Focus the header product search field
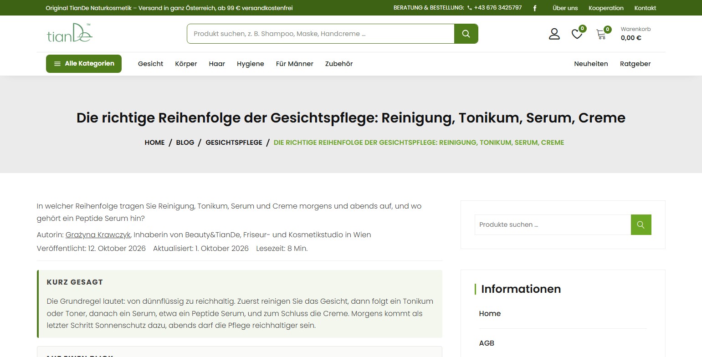The height and width of the screenshot is (357, 702). point(321,34)
